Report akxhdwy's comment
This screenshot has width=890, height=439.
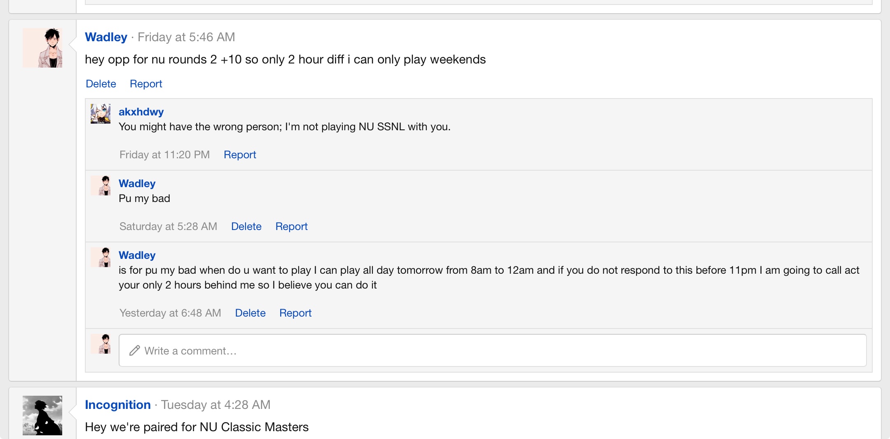point(240,155)
